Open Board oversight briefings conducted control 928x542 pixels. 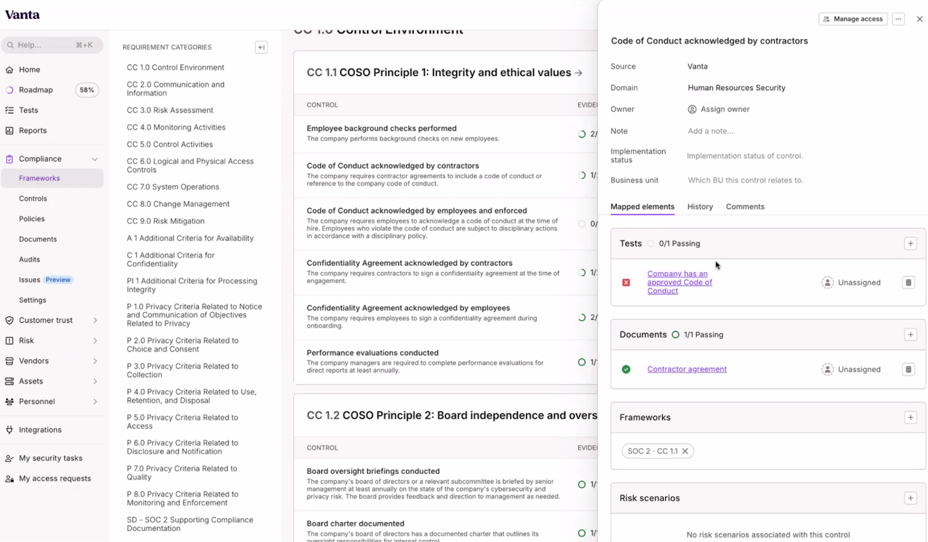[x=373, y=472]
